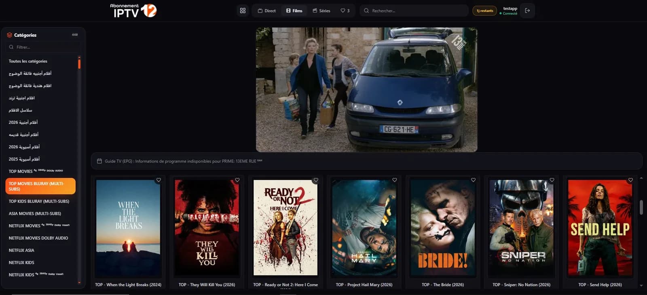Viewport: 647px width, 295px height.
Task: Favorite They Will Kill You heart
Action: [237, 180]
